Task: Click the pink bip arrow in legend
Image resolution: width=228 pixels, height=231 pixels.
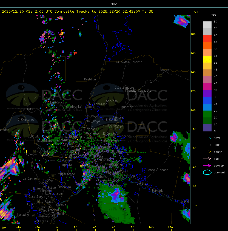Action: click(x=207, y=159)
